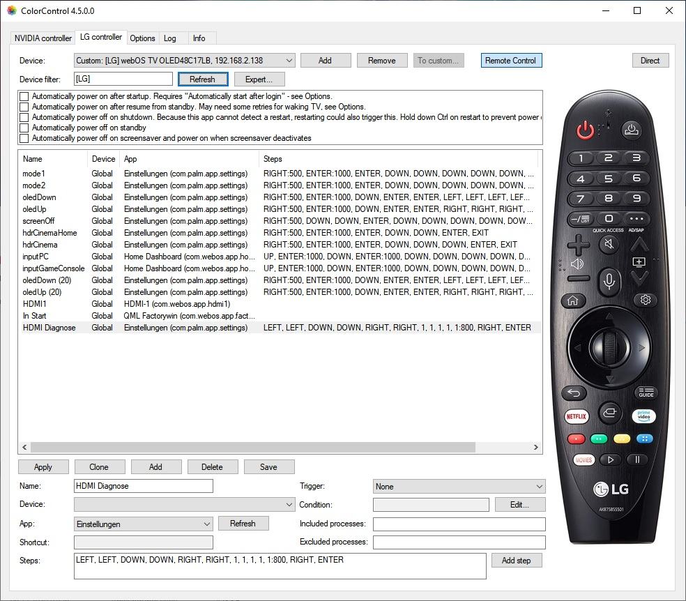Switch to the Options tab
This screenshot has width=686, height=601.
point(143,38)
